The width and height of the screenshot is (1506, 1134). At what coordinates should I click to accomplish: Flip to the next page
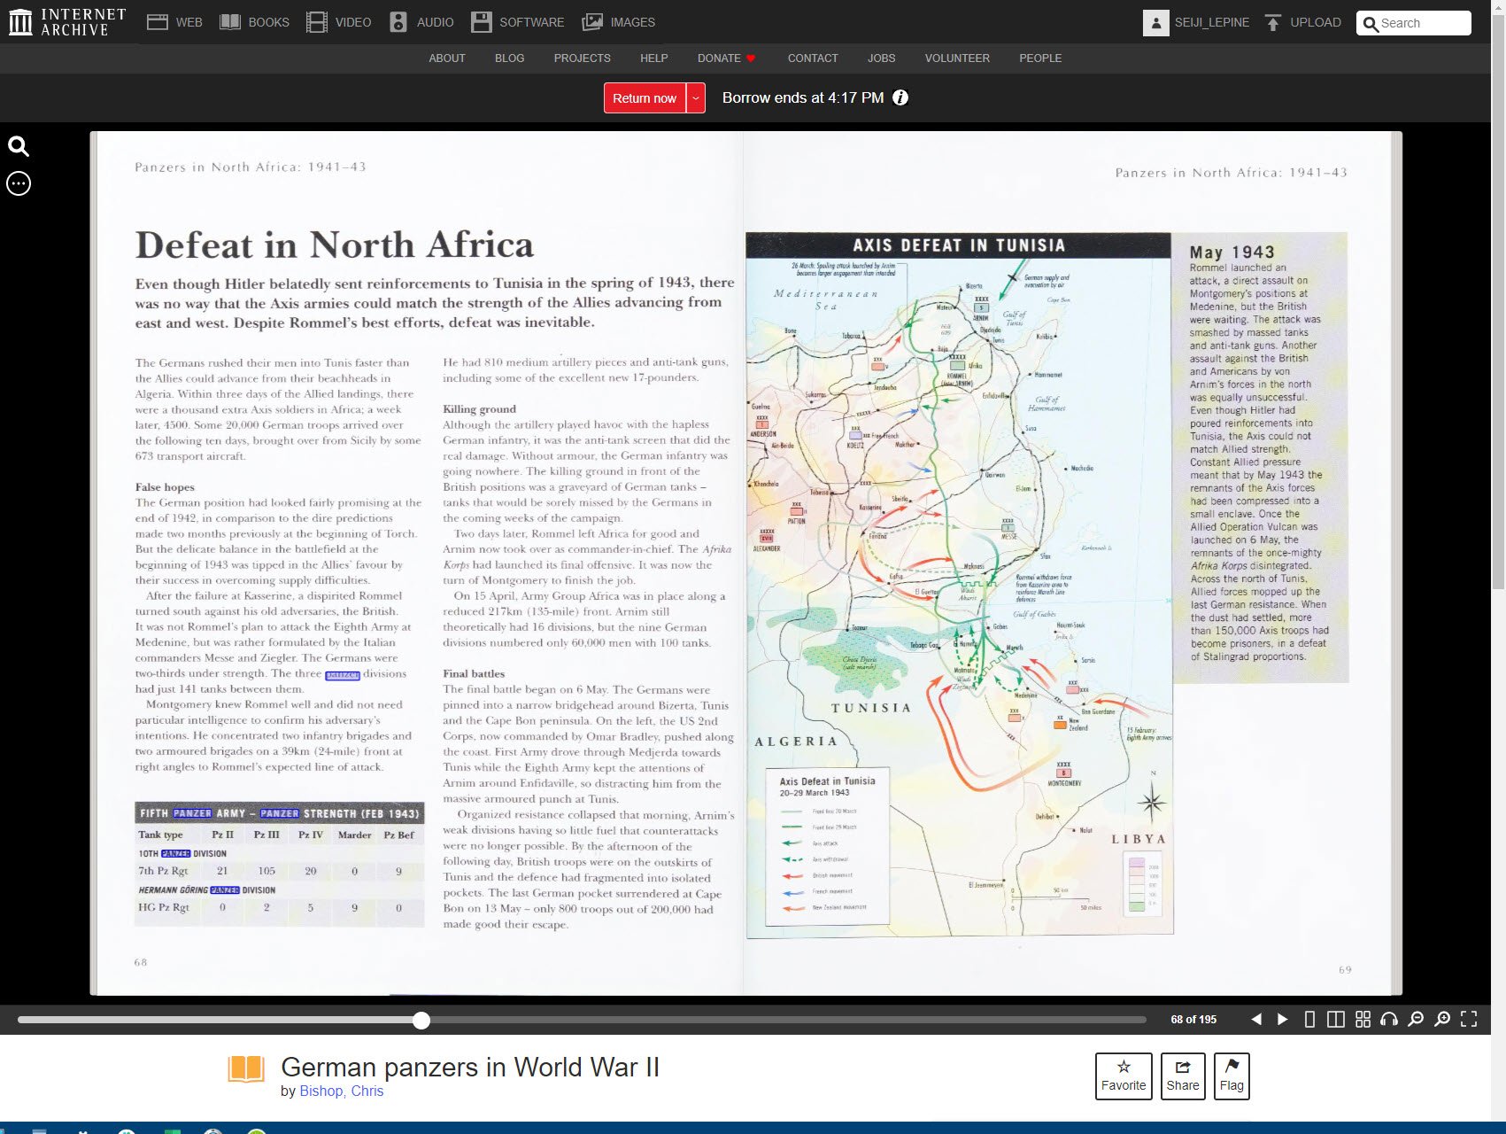coord(1282,1020)
